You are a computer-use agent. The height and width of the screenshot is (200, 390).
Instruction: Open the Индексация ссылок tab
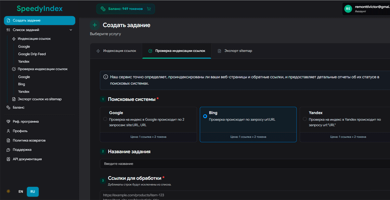click(119, 51)
